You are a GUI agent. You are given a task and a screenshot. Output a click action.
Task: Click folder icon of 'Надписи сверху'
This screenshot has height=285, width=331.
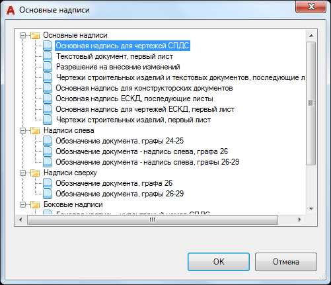[35, 173]
